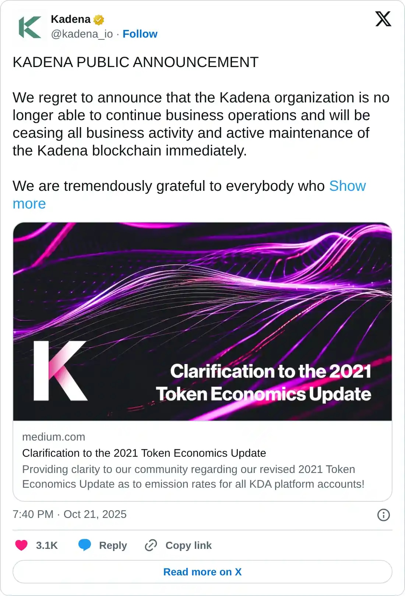The height and width of the screenshot is (596, 405).
Task: Click the medium.com domain label
Action: [x=54, y=437]
